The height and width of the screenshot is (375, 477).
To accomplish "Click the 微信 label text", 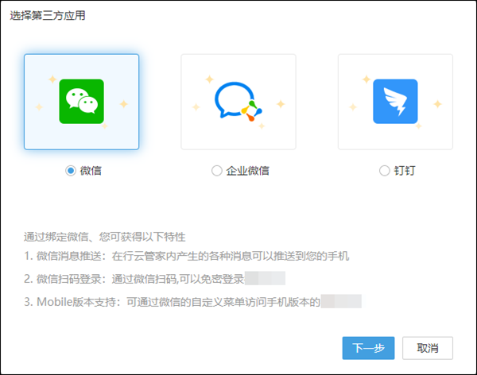I will [91, 171].
